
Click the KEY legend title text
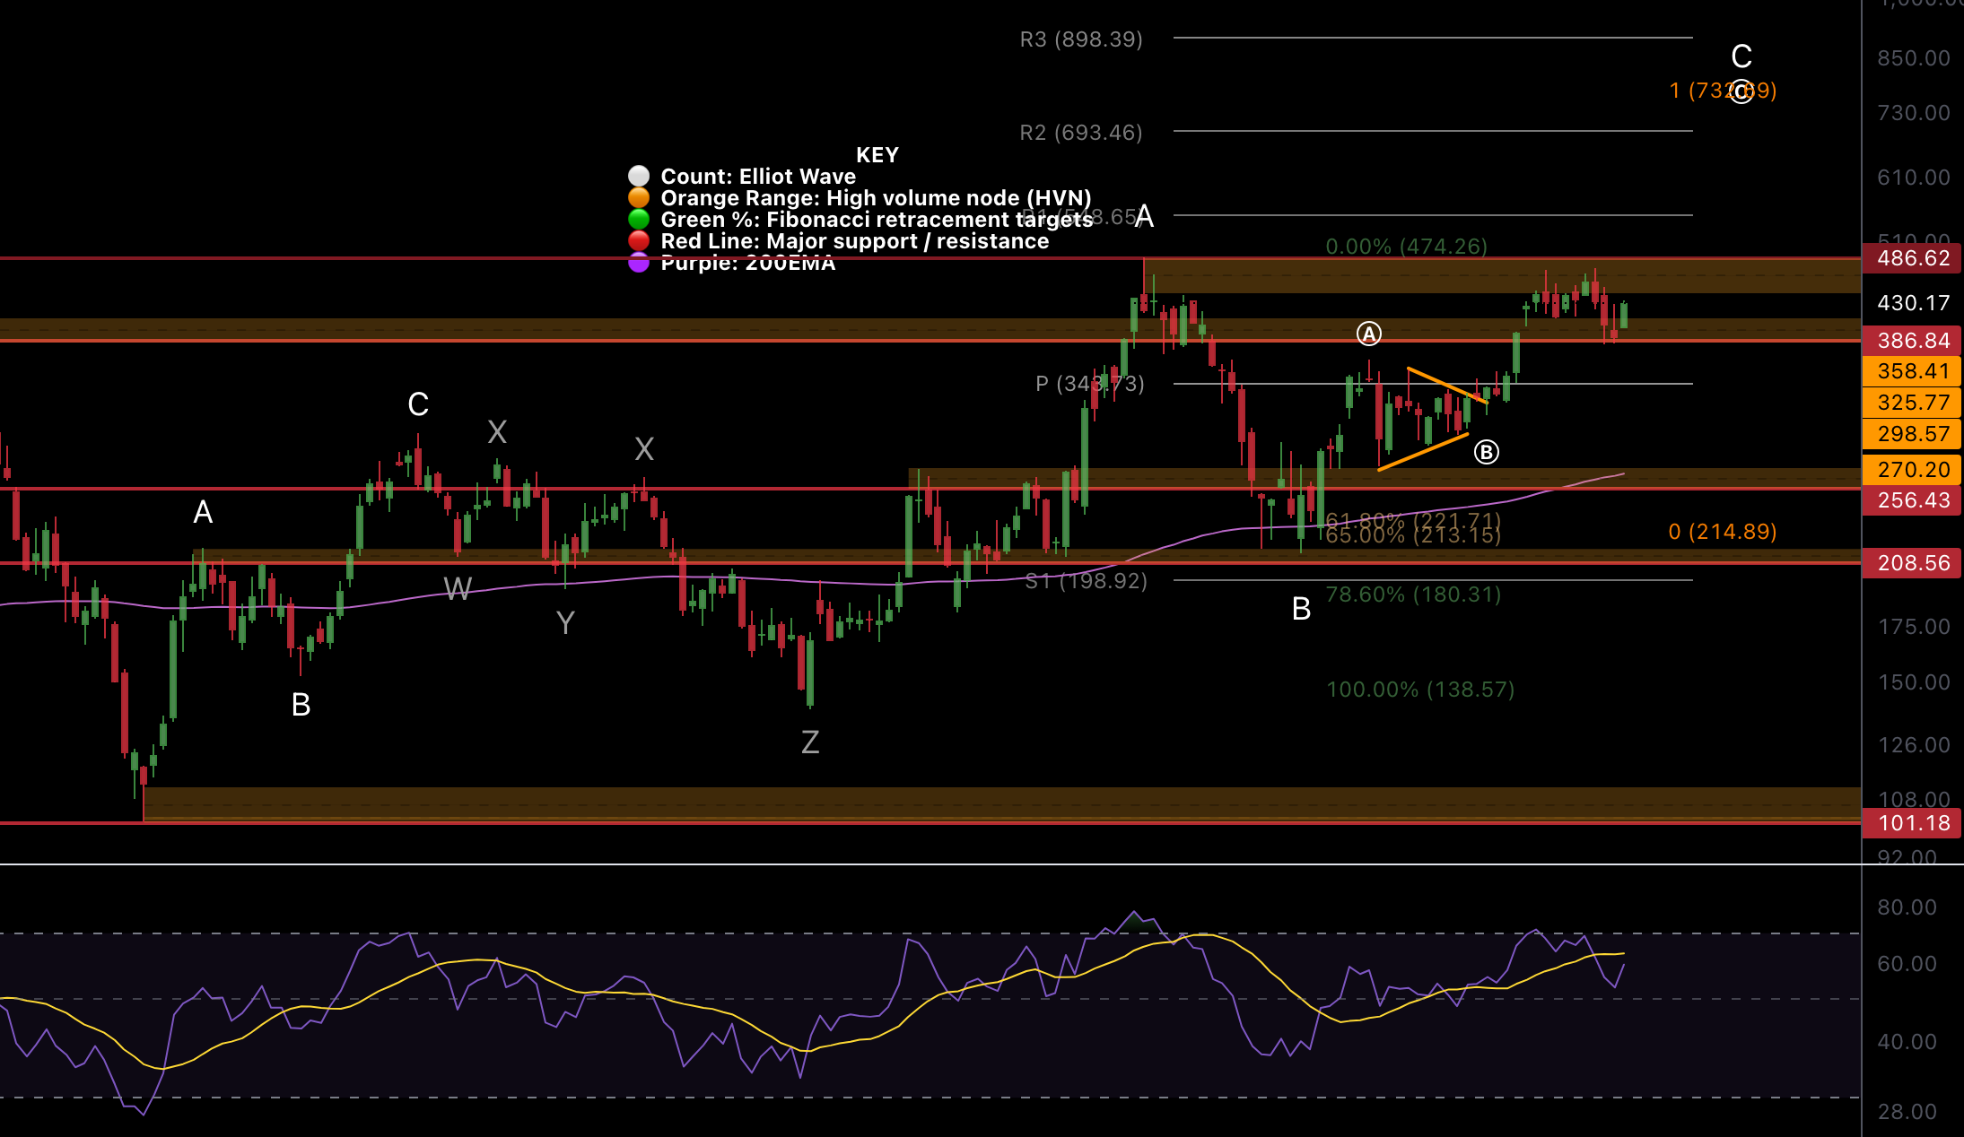point(877,155)
